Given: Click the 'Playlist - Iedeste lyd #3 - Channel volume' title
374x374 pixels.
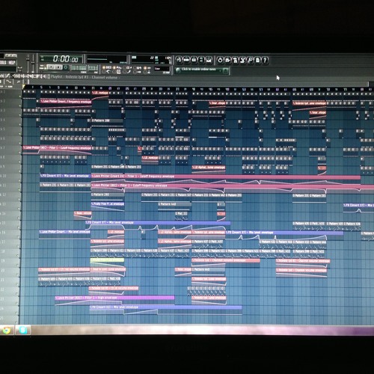Looking at the screenshot, I should [x=85, y=77].
